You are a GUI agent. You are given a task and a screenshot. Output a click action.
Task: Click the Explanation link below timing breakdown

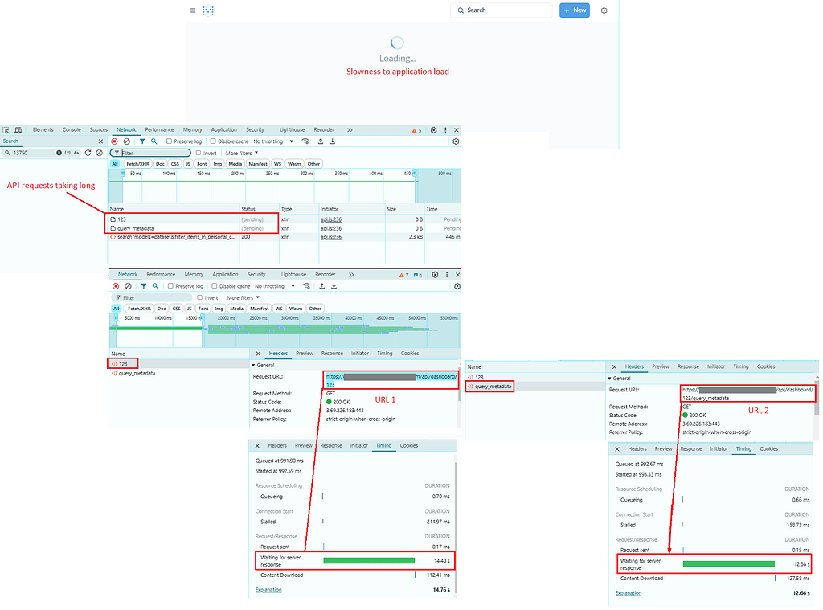[268, 589]
